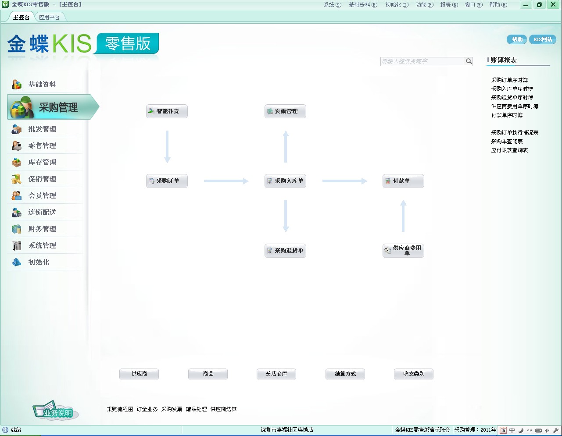This screenshot has width=562, height=436.
Task: Open 系统(S) menu
Action: point(333,5)
